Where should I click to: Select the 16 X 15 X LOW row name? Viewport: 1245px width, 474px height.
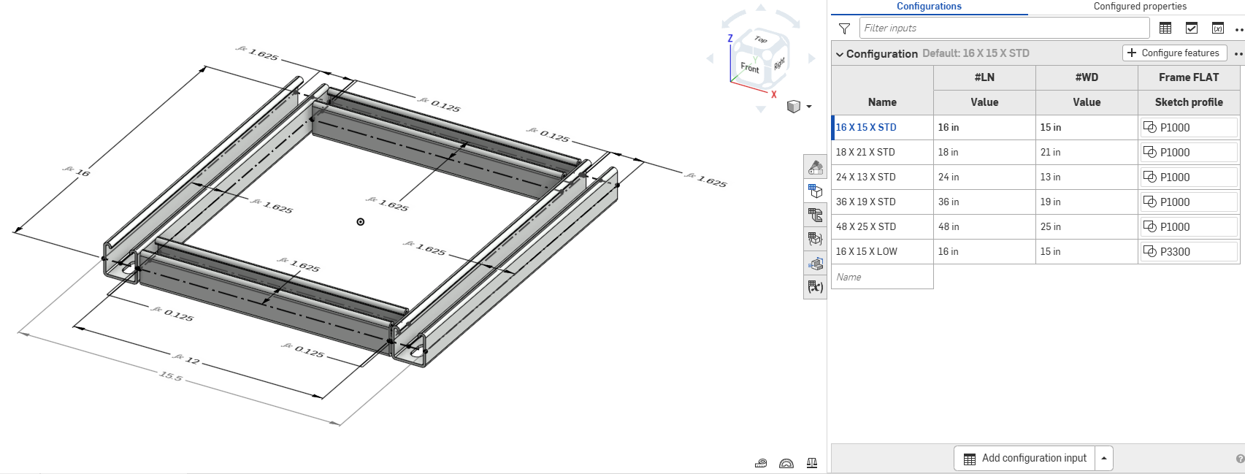882,251
